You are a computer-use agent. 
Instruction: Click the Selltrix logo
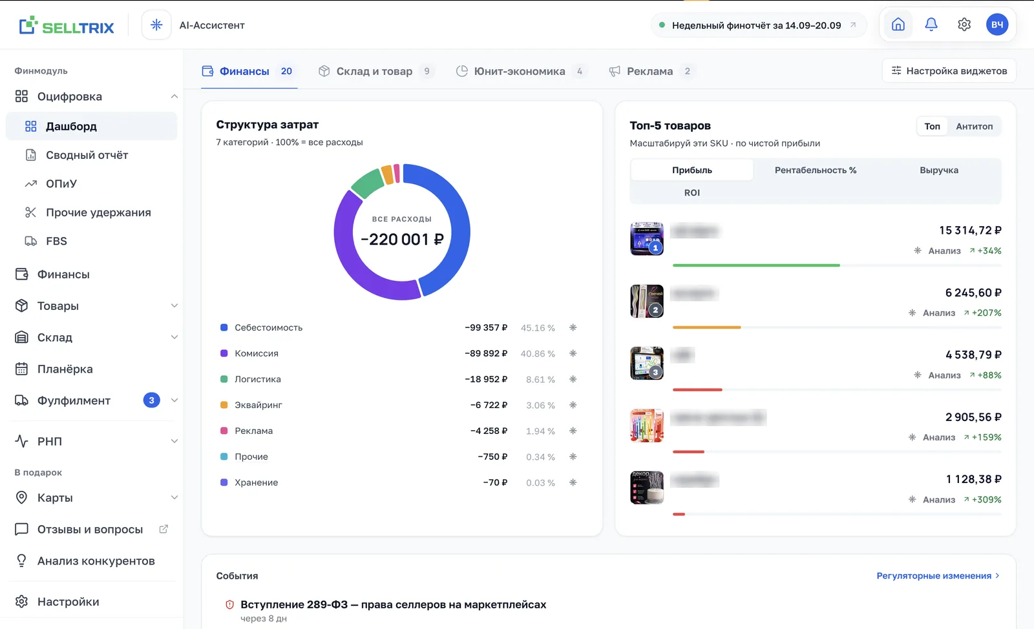[67, 26]
